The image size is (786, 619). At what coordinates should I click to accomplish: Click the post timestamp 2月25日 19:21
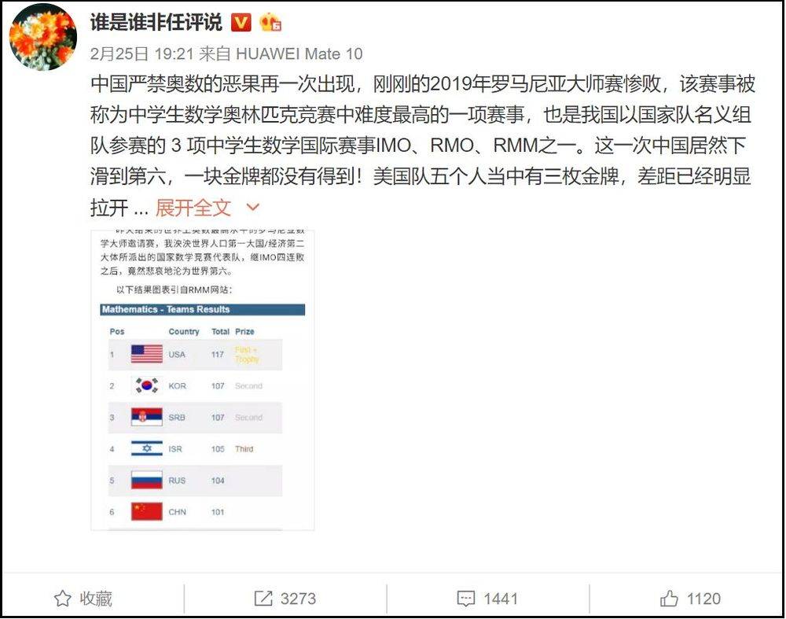coord(141,53)
